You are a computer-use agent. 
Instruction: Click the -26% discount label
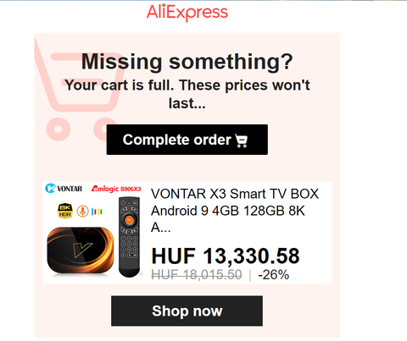coord(274,275)
